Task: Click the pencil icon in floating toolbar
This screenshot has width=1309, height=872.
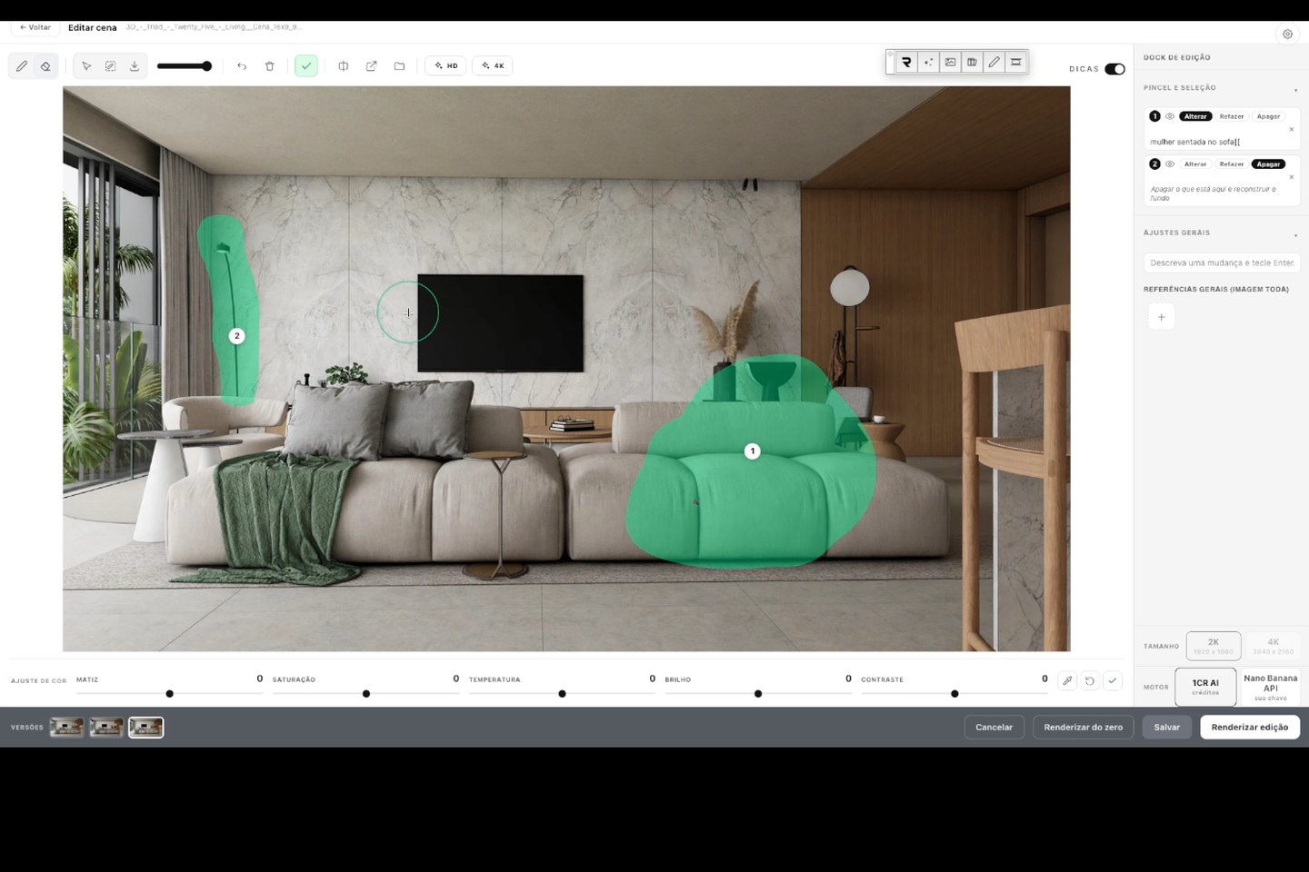Action: (x=994, y=62)
